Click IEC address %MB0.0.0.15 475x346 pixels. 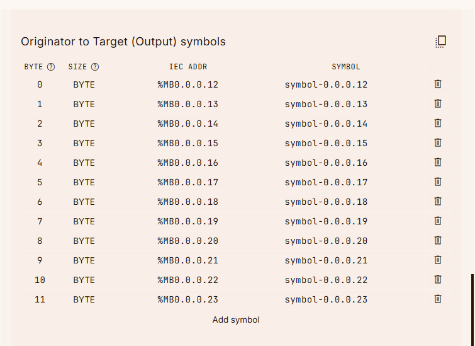188,143
